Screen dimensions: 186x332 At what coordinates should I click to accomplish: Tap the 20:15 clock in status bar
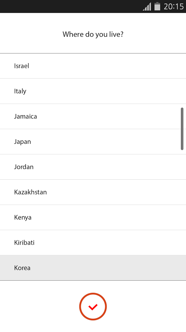(x=174, y=7)
